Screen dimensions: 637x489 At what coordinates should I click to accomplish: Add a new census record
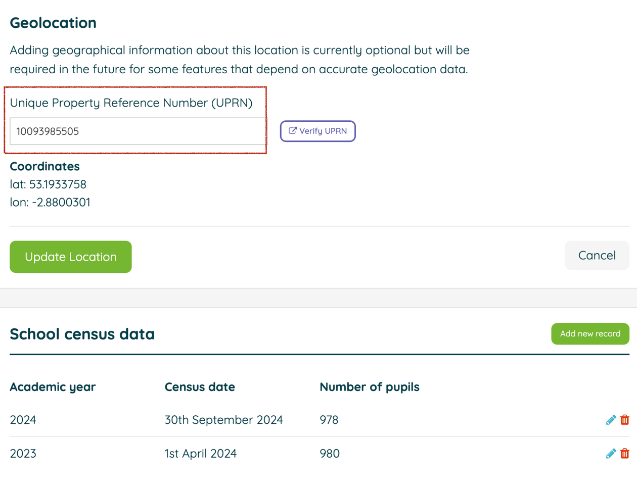tap(590, 334)
